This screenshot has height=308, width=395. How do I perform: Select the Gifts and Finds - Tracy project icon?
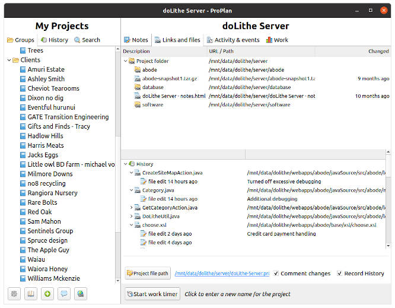click(x=23, y=126)
